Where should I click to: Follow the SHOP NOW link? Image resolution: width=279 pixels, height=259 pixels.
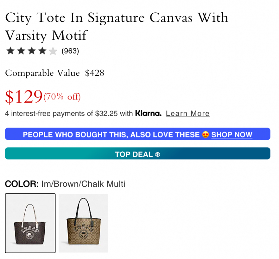click(x=232, y=135)
